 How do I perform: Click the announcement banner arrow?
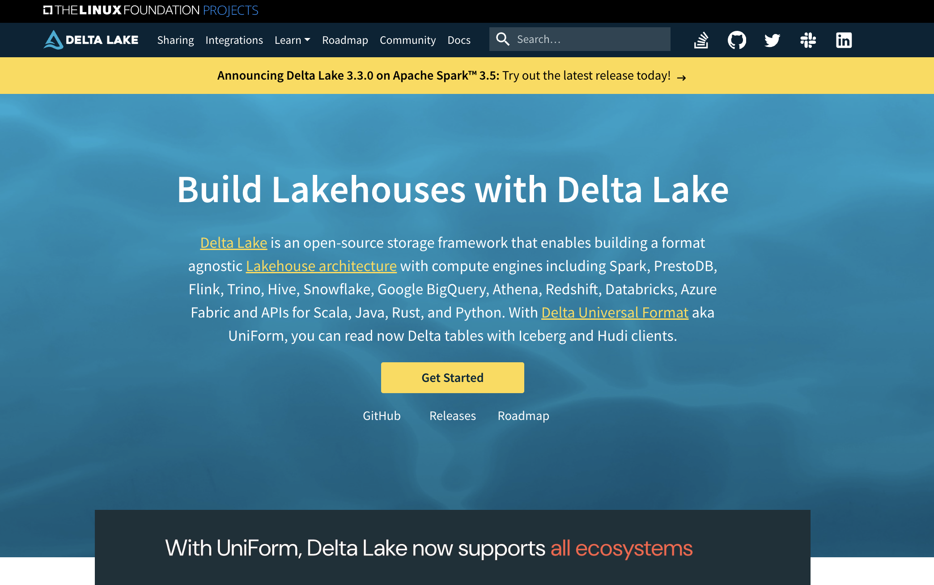(x=681, y=78)
